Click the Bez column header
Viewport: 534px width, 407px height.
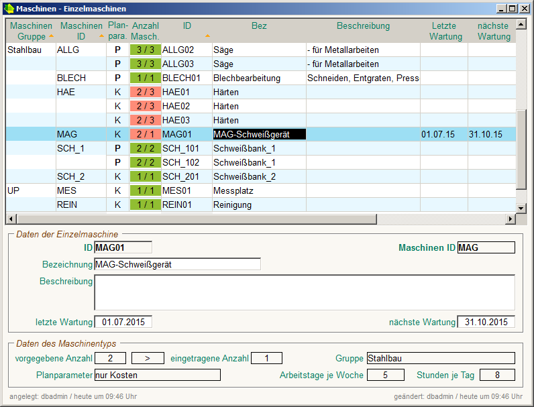click(259, 31)
